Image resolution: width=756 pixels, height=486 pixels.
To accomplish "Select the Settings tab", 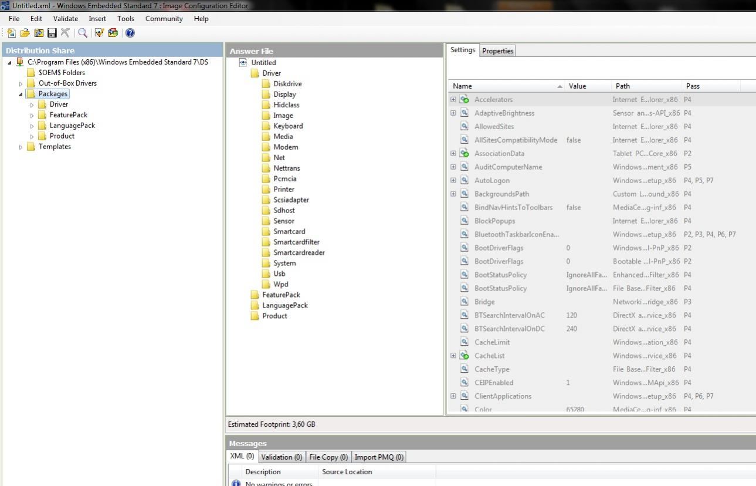I will [x=463, y=50].
